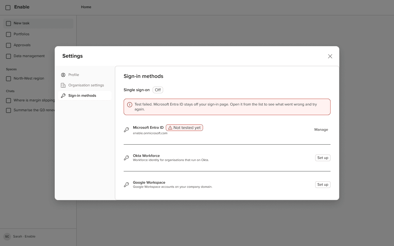Click the North-West region icon
This screenshot has width=394, height=246.
(x=8, y=79)
